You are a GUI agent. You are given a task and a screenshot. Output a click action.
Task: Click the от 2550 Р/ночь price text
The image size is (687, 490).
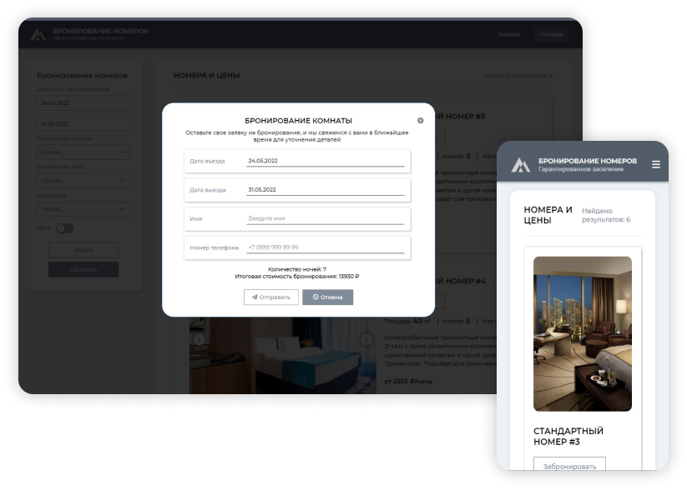click(x=408, y=382)
